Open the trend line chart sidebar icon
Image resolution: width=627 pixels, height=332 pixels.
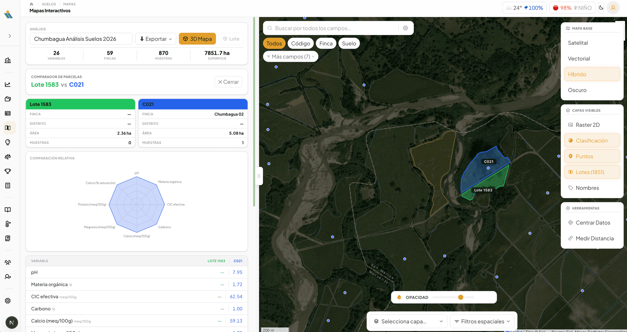coord(8,85)
